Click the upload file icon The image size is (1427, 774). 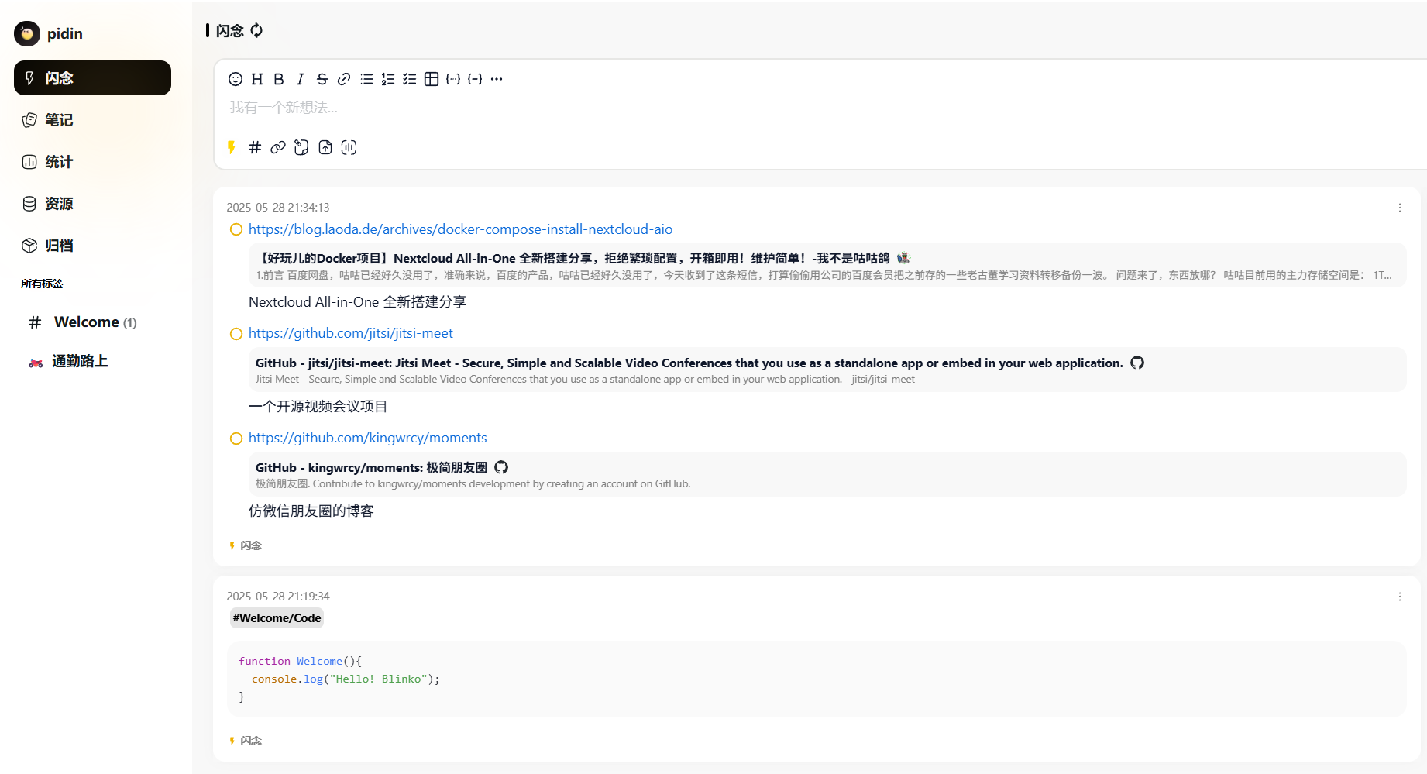point(325,147)
